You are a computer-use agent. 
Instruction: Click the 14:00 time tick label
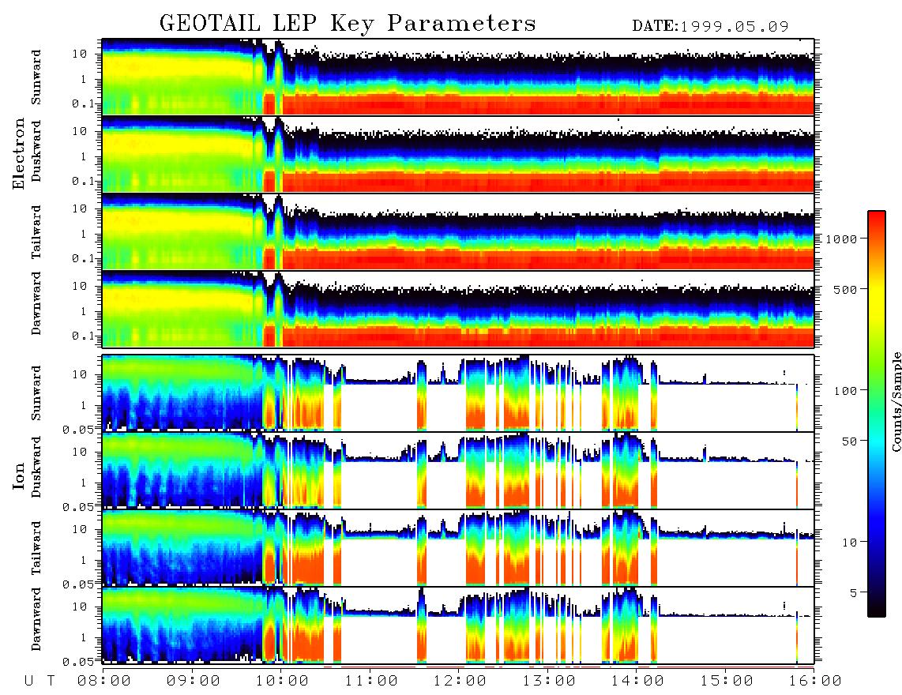637,681
